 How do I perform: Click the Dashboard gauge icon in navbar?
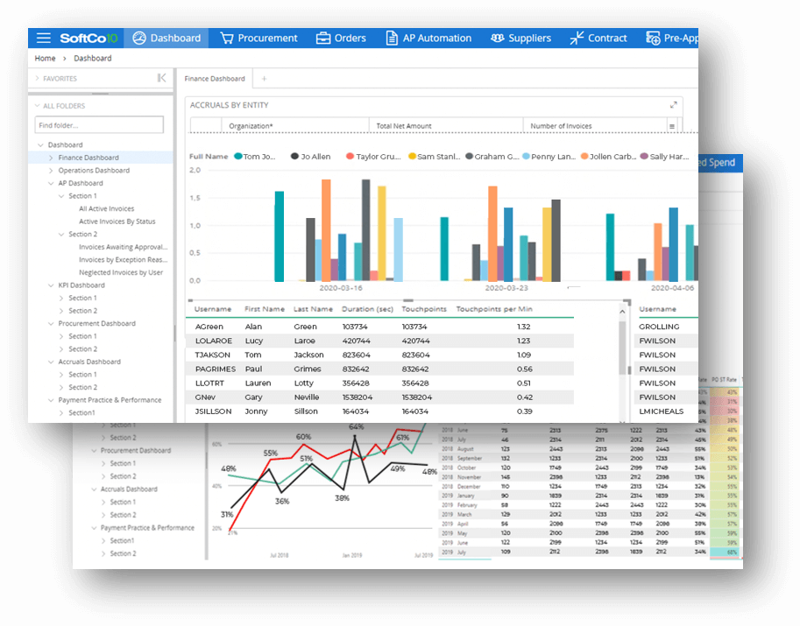point(138,38)
